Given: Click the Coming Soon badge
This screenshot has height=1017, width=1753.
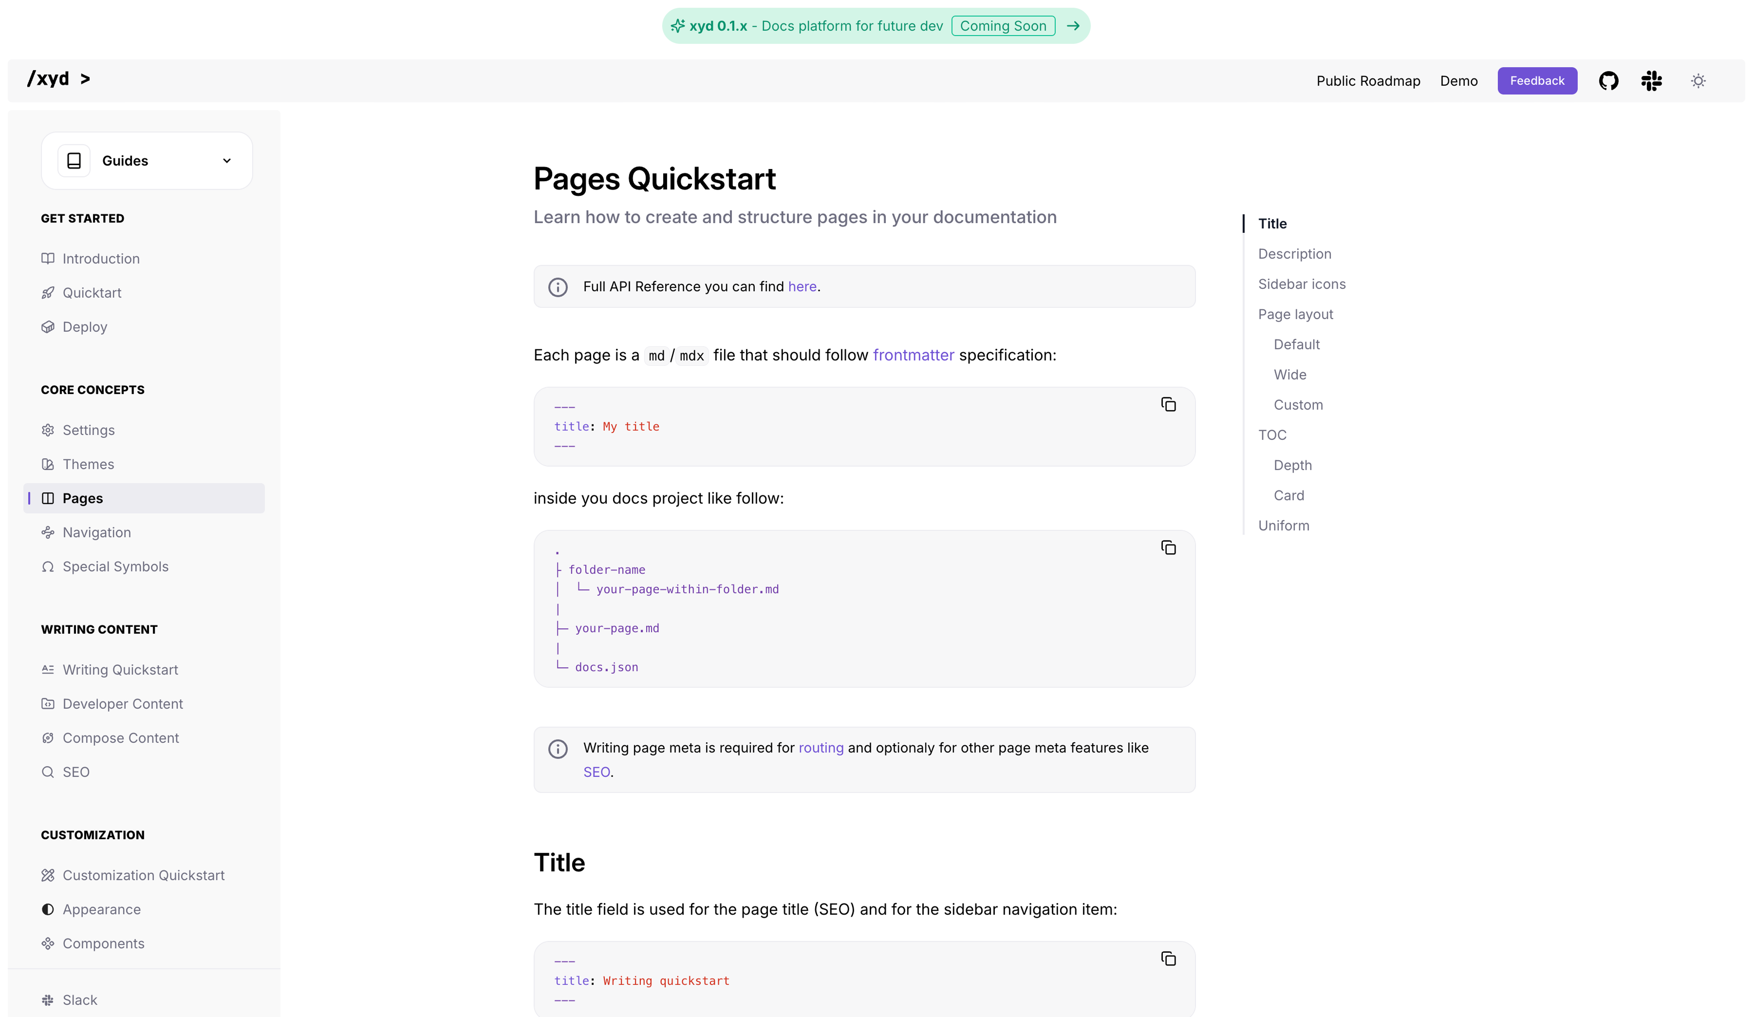Looking at the screenshot, I should point(1003,26).
